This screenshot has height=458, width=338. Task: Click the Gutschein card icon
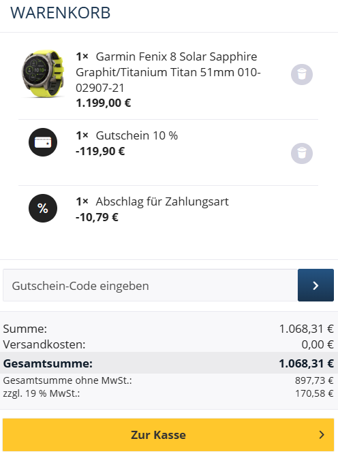(43, 142)
